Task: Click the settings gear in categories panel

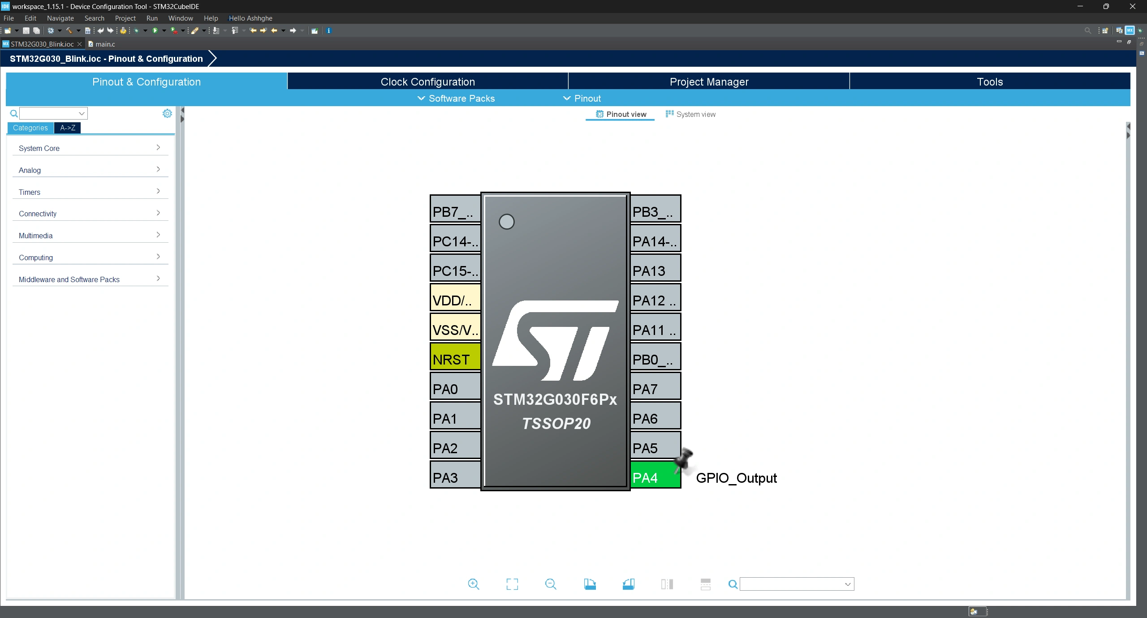Action: [167, 113]
